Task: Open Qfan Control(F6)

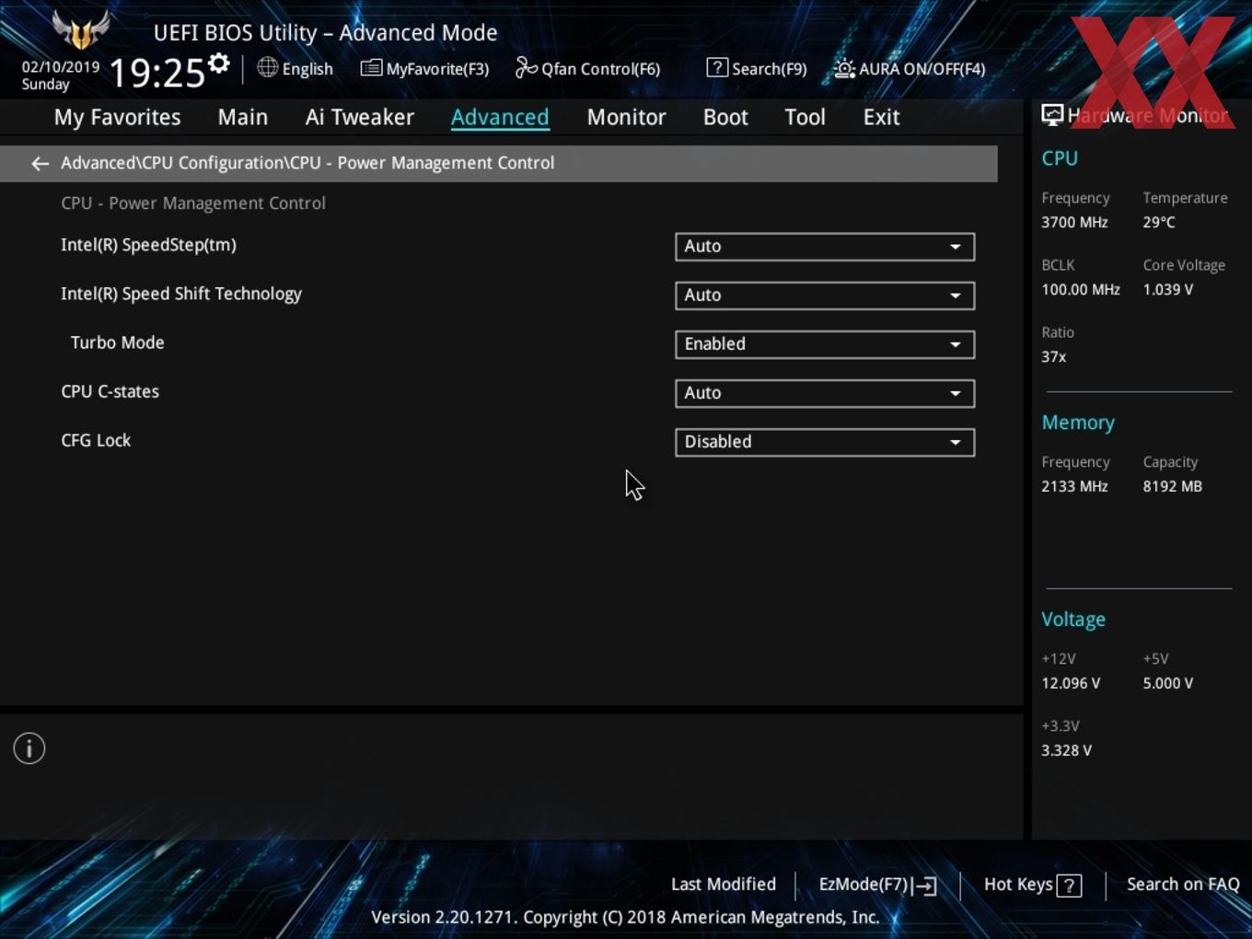Action: pos(587,68)
